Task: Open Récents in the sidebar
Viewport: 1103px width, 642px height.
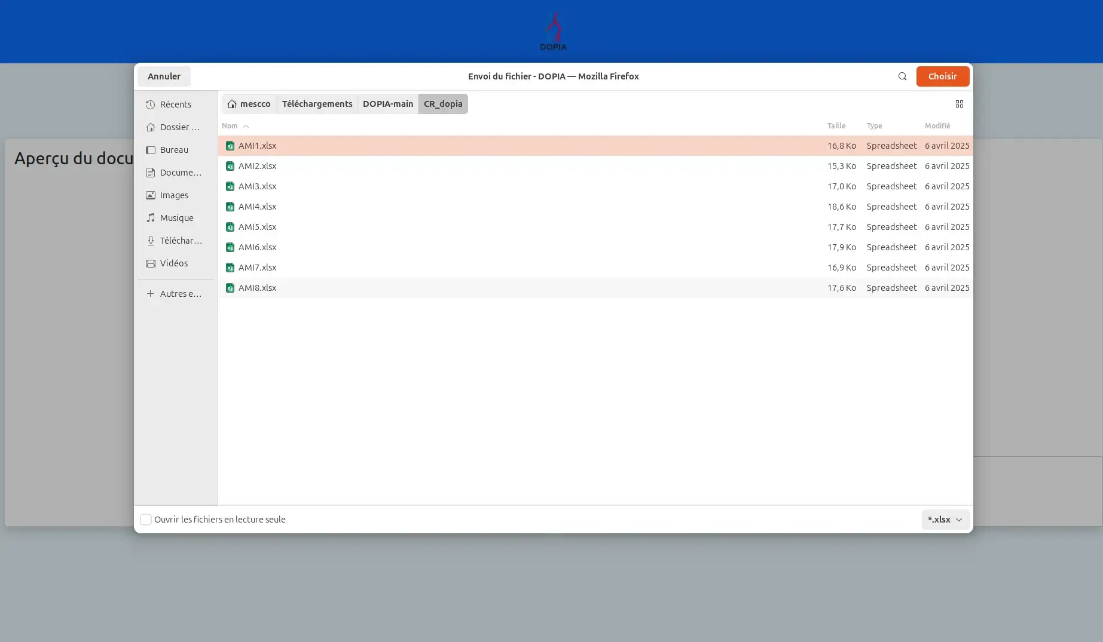Action: point(175,105)
